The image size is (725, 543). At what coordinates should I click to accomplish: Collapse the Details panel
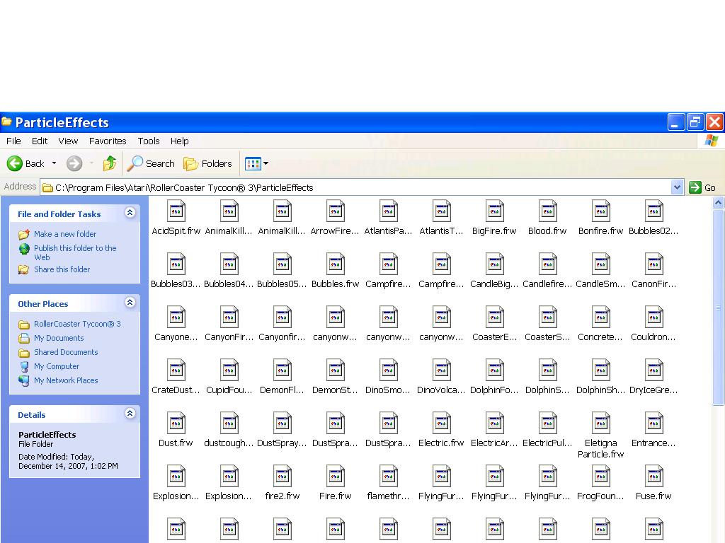coord(130,414)
